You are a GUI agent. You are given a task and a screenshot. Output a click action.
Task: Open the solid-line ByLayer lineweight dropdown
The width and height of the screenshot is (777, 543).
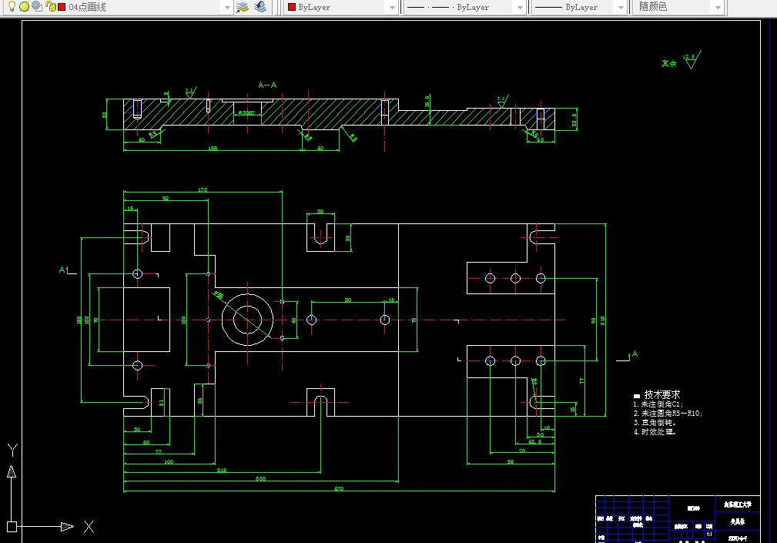click(x=621, y=8)
